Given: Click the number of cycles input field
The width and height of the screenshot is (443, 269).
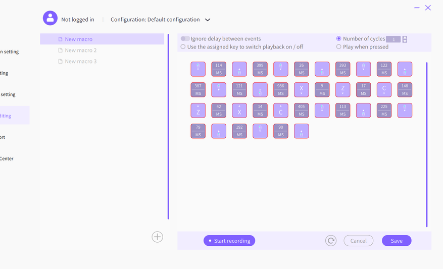Looking at the screenshot, I should click(393, 39).
